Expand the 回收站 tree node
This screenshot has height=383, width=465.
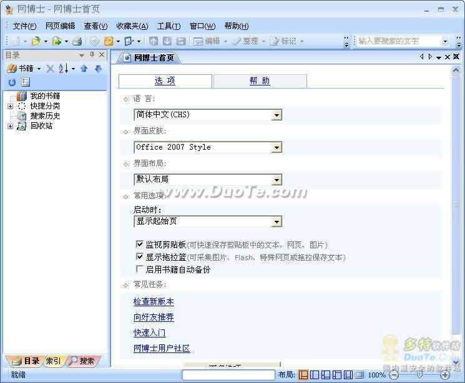click(x=11, y=126)
